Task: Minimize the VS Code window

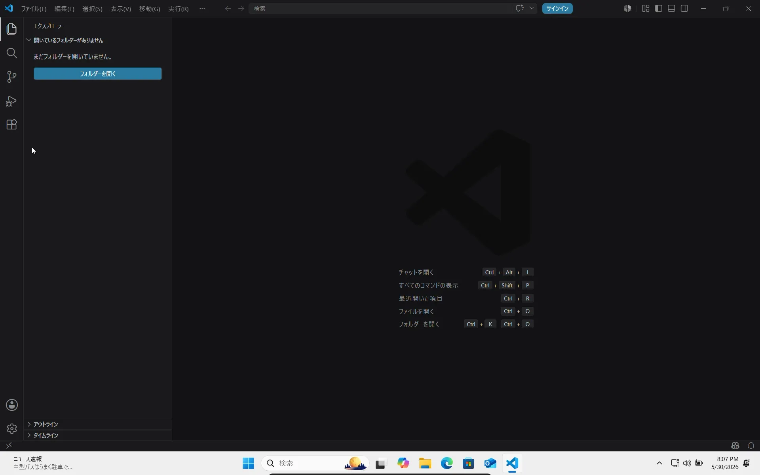Action: coord(703,8)
